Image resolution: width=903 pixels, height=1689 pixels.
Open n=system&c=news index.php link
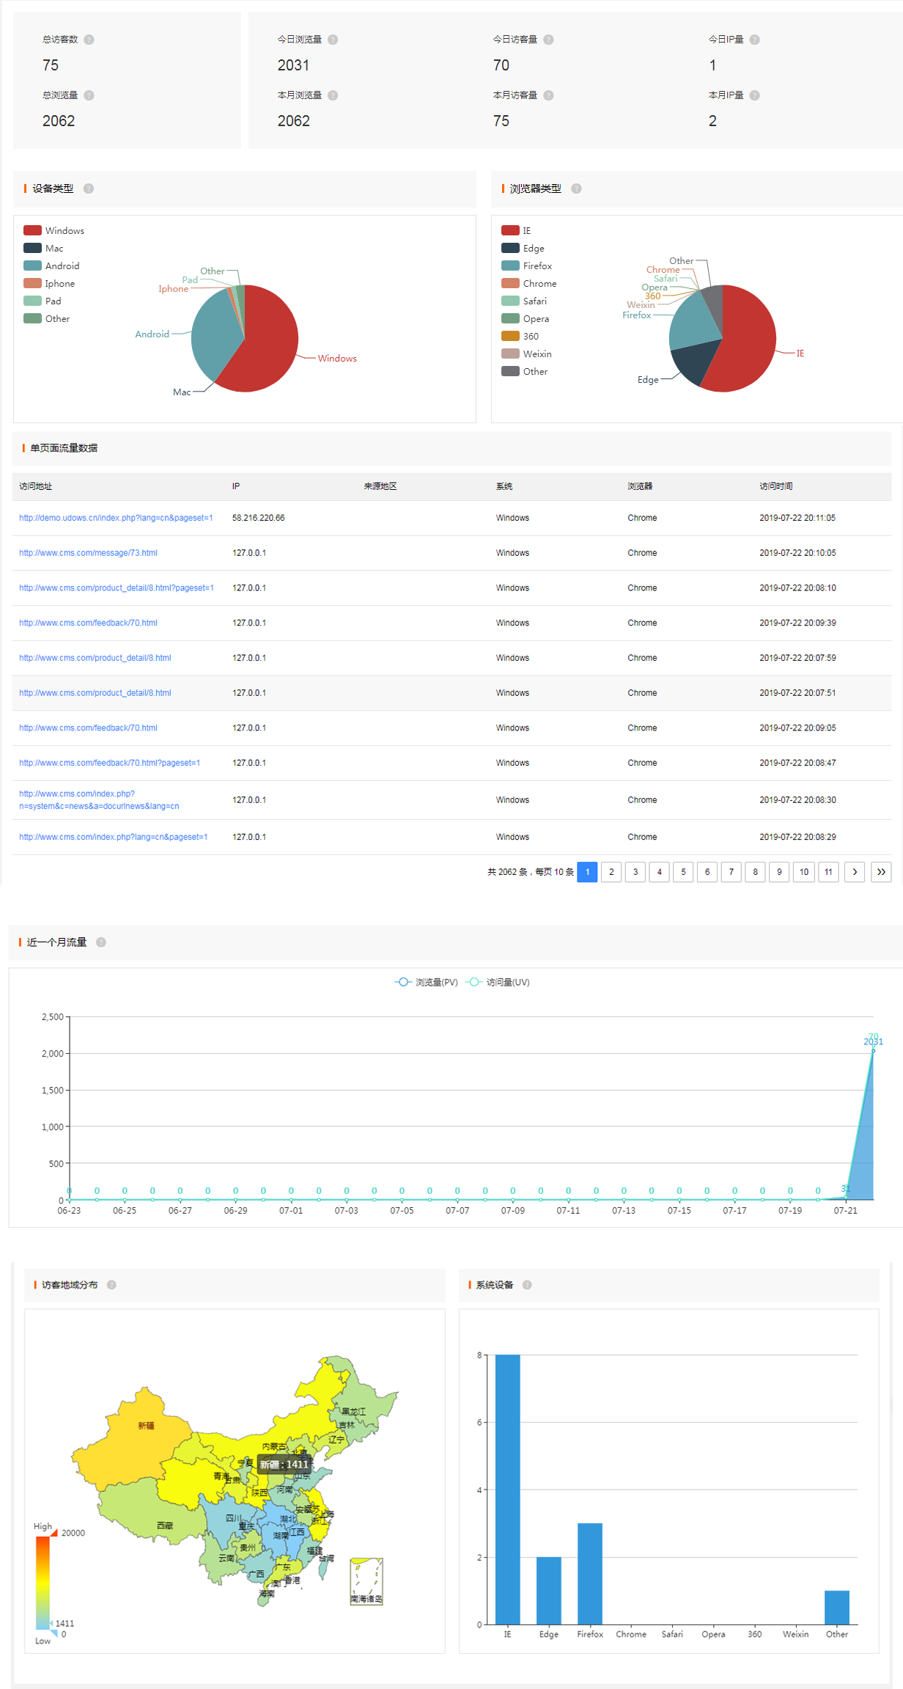coord(99,800)
